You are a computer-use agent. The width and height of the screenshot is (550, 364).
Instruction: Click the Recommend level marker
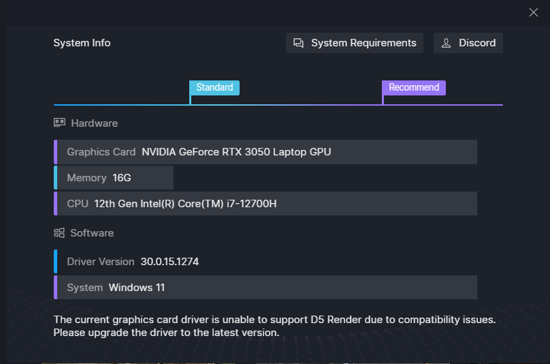tap(414, 87)
